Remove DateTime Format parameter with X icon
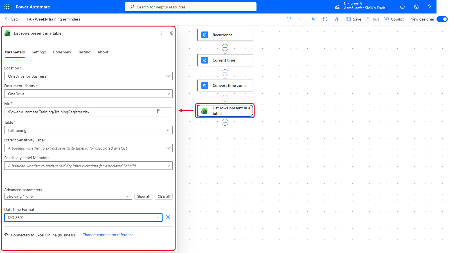 click(168, 217)
